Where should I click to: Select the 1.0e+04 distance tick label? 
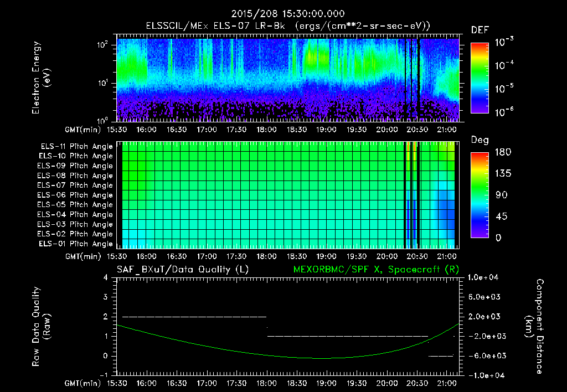tap(483, 277)
